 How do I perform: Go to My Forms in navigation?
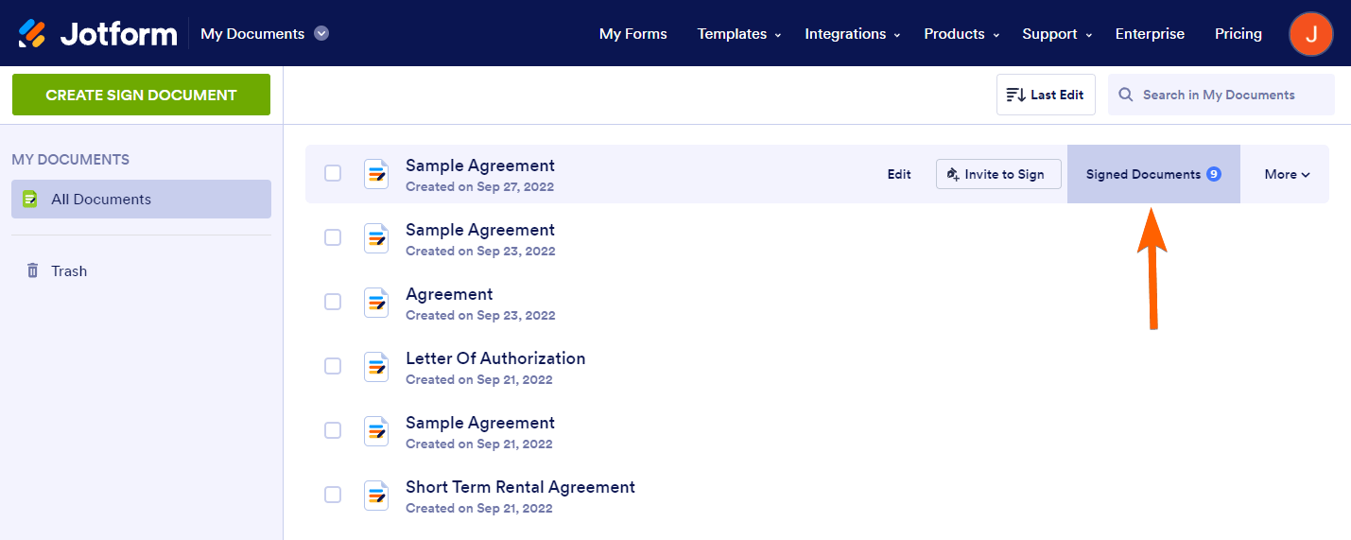(632, 34)
